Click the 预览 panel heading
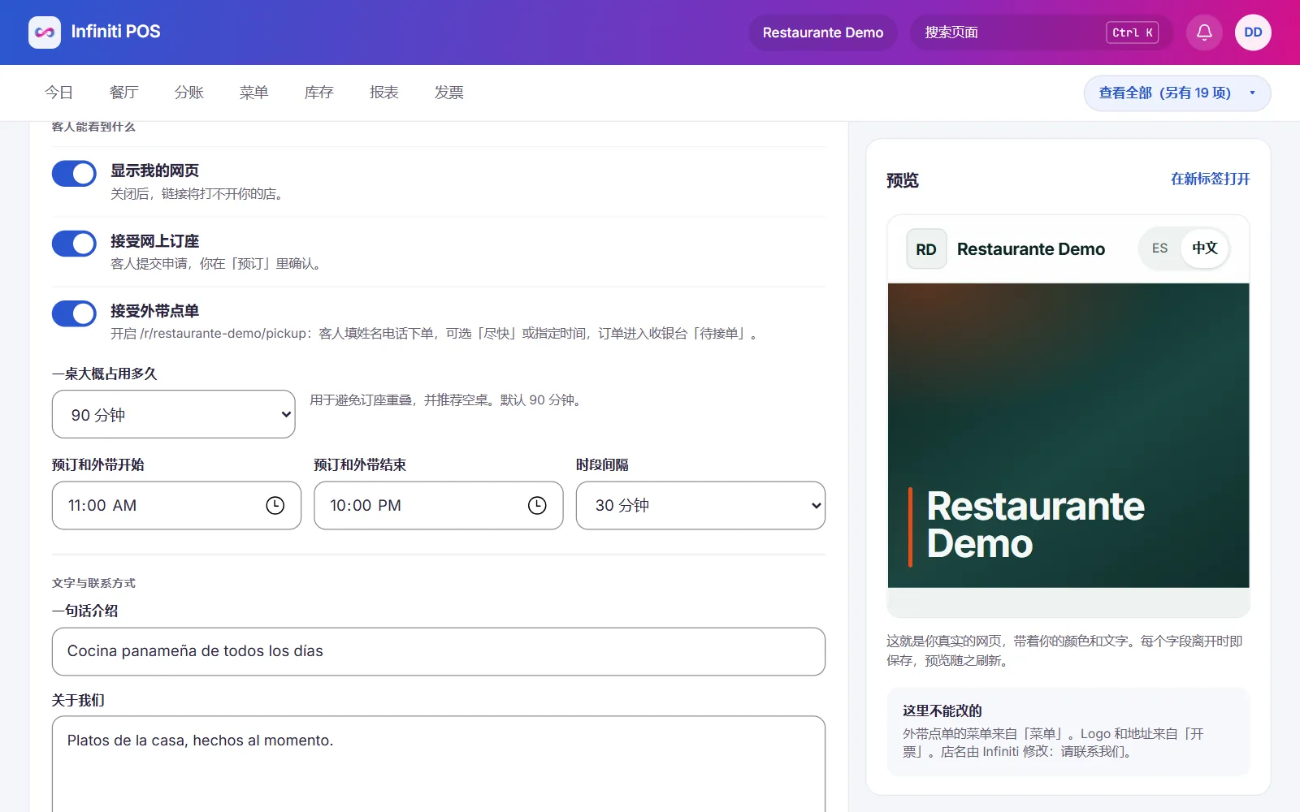 pos(903,180)
